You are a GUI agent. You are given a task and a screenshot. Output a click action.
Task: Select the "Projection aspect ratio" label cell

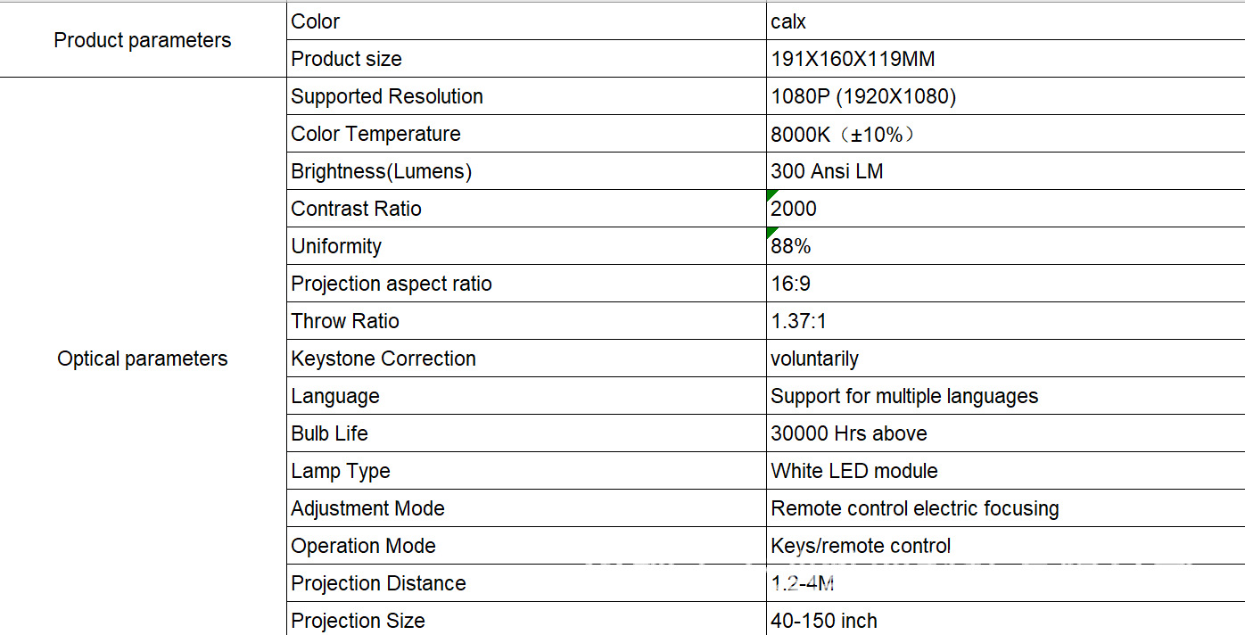[x=392, y=284]
